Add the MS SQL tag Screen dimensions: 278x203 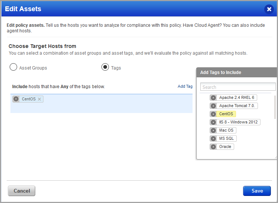pos(226,138)
